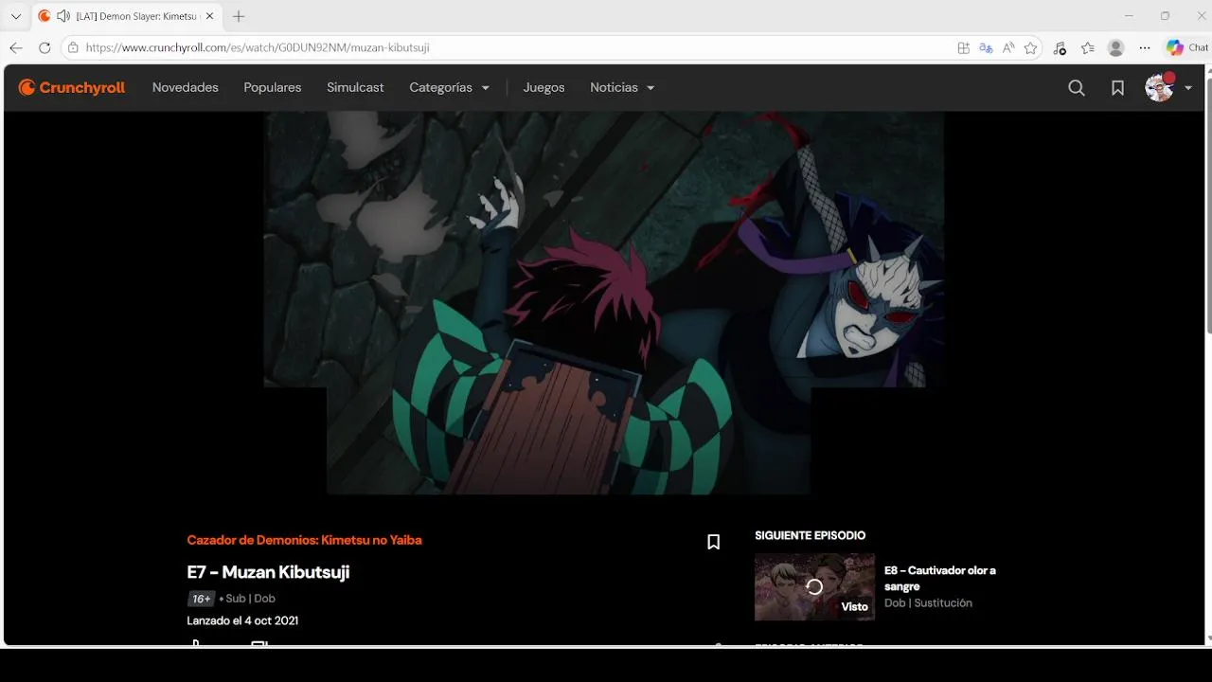Add episode E7 to watchlist bookmark

(714, 542)
